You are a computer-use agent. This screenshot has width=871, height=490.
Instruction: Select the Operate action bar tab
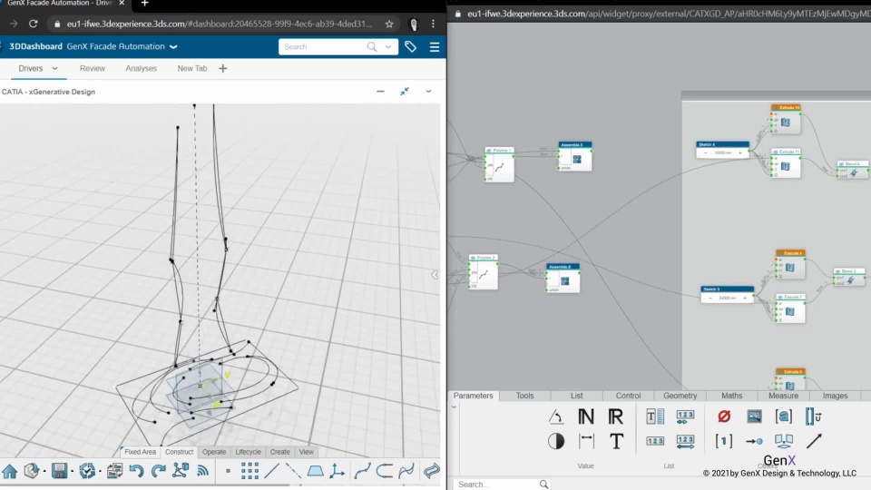coord(214,452)
